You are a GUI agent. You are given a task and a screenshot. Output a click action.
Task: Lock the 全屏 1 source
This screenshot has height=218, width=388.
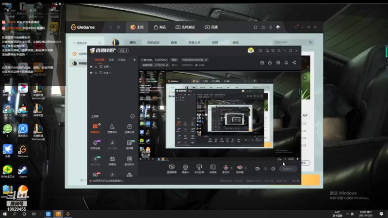(x=96, y=67)
